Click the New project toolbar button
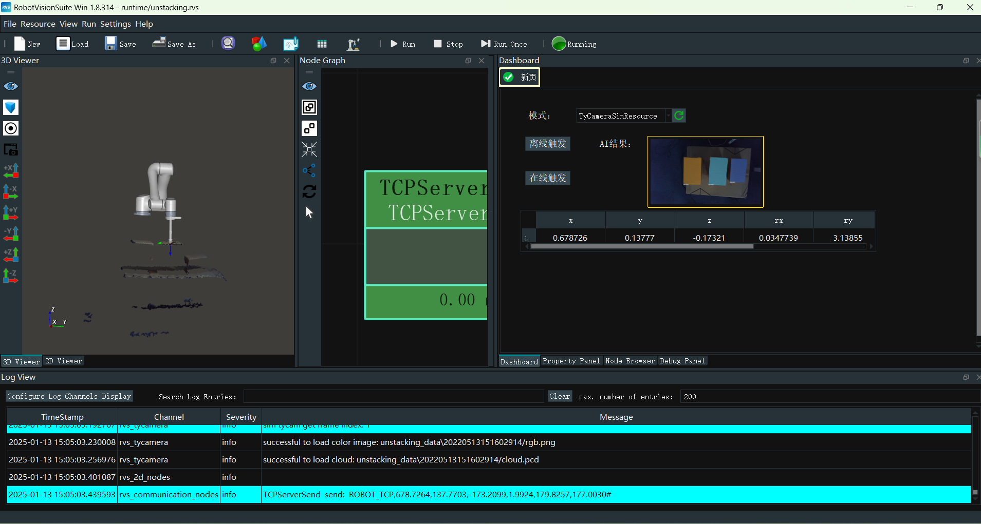The width and height of the screenshot is (981, 524). (27, 44)
